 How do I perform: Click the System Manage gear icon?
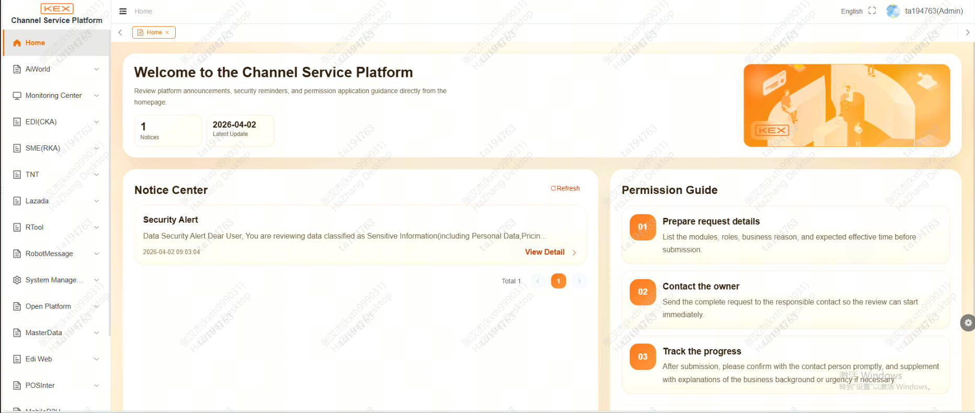[x=17, y=280]
